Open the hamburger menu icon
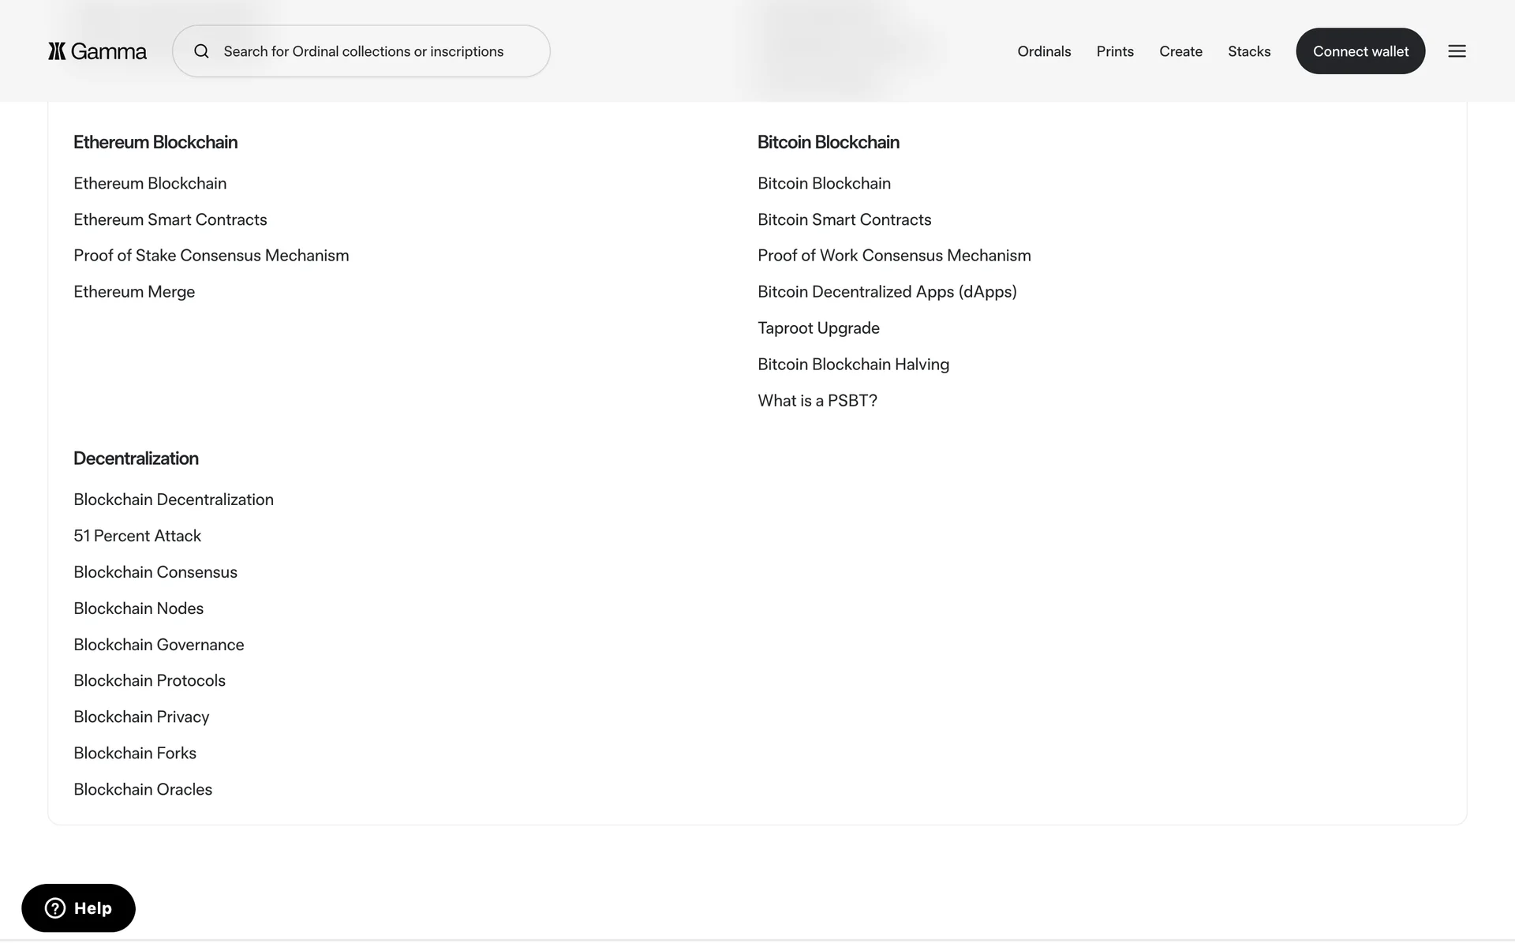Viewport: 1515px width, 947px height. coord(1457,51)
